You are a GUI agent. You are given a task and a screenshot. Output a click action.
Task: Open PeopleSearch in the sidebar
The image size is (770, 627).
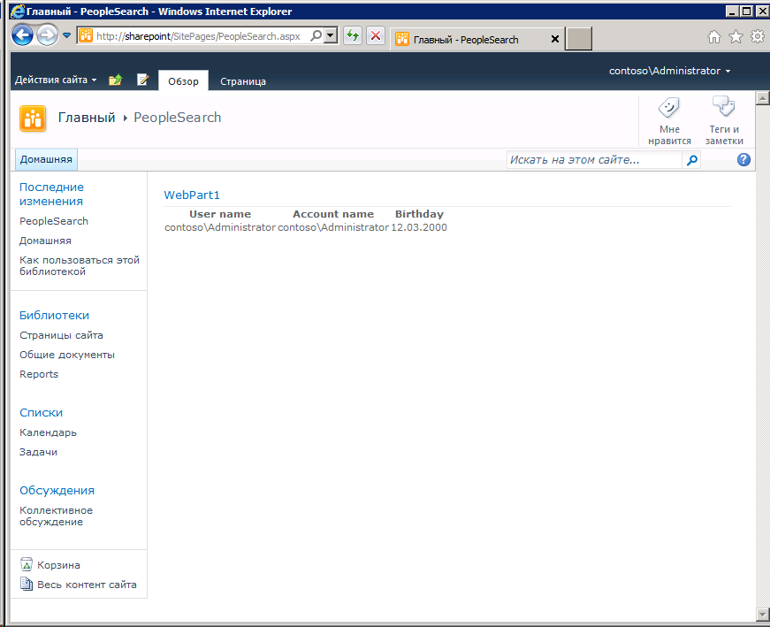(54, 221)
